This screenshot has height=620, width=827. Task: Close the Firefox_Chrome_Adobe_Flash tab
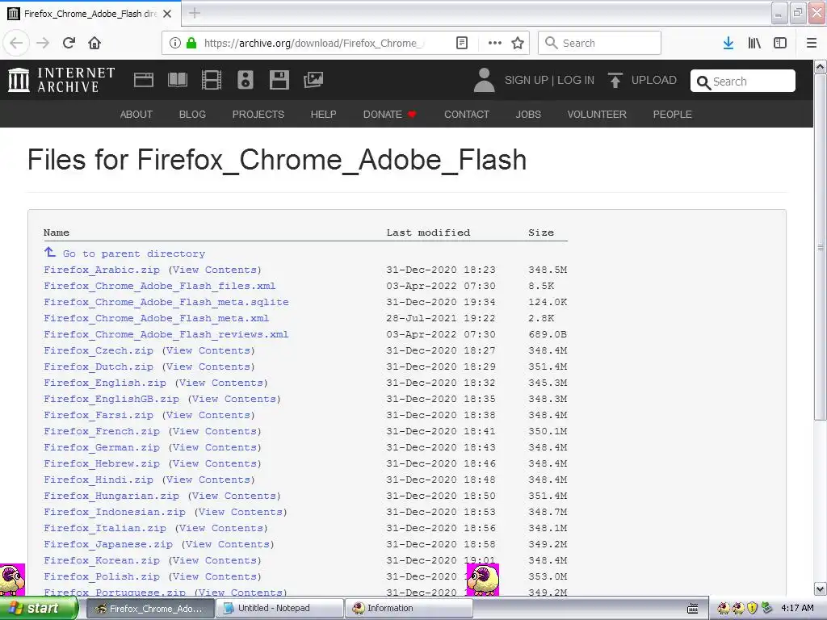click(167, 14)
